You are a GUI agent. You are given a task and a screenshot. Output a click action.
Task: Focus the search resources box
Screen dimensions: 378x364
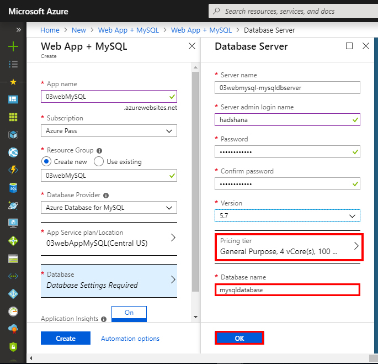[293, 11]
